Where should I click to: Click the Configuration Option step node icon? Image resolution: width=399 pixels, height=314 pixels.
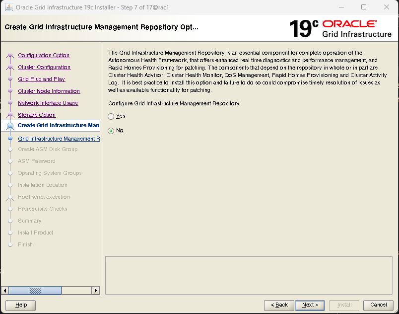(10, 55)
